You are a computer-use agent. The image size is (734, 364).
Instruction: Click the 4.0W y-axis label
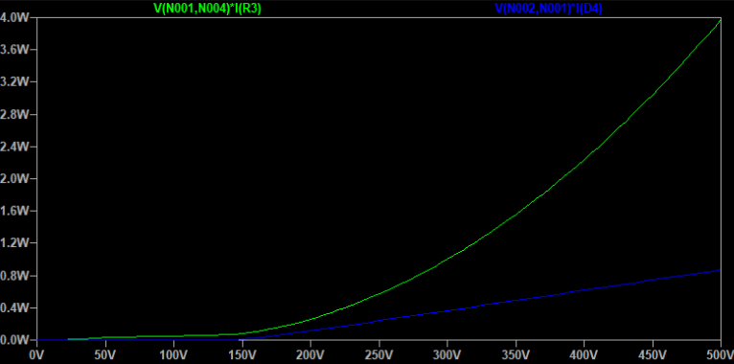tap(15, 17)
